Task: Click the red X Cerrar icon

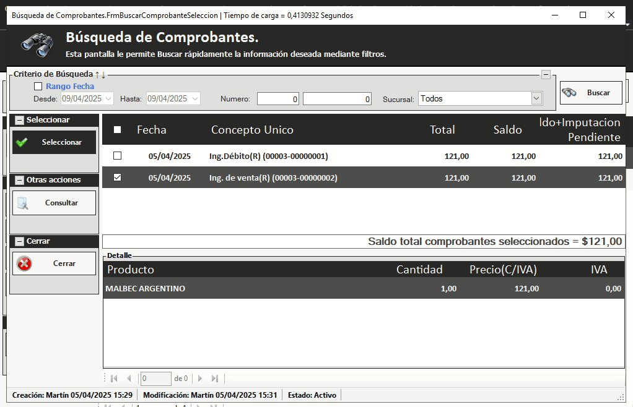Action: point(24,263)
